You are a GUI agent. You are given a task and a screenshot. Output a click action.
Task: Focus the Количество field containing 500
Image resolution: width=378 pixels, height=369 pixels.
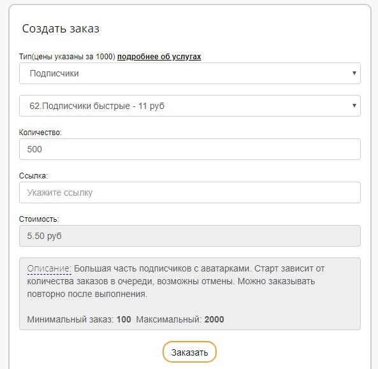click(190, 149)
